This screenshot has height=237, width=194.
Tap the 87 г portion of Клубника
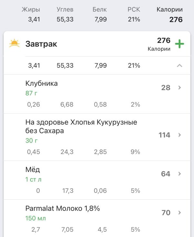(x=31, y=93)
